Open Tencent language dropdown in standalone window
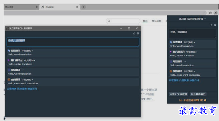219x121 pixels. click(x=29, y=60)
